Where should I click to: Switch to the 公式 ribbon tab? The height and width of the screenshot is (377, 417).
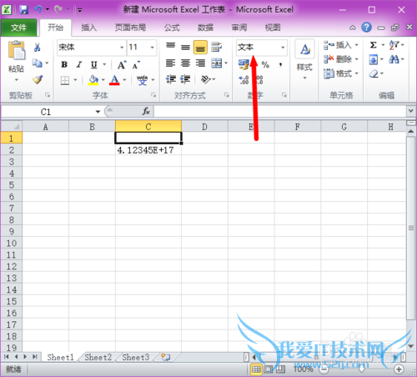(172, 28)
